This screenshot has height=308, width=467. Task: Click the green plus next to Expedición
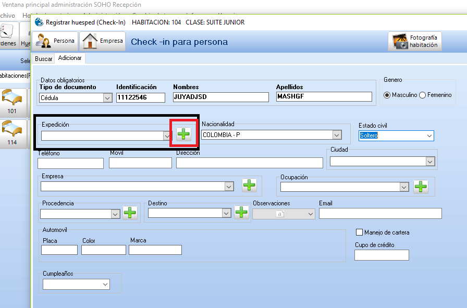point(183,134)
